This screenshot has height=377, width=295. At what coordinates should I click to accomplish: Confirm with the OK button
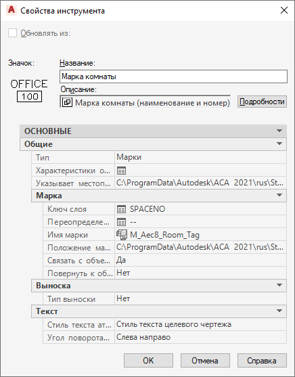(148, 360)
